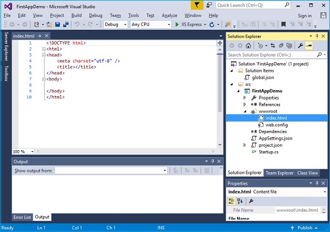
Task: Click the editor's vertical scrollbar
Action: click(220, 82)
